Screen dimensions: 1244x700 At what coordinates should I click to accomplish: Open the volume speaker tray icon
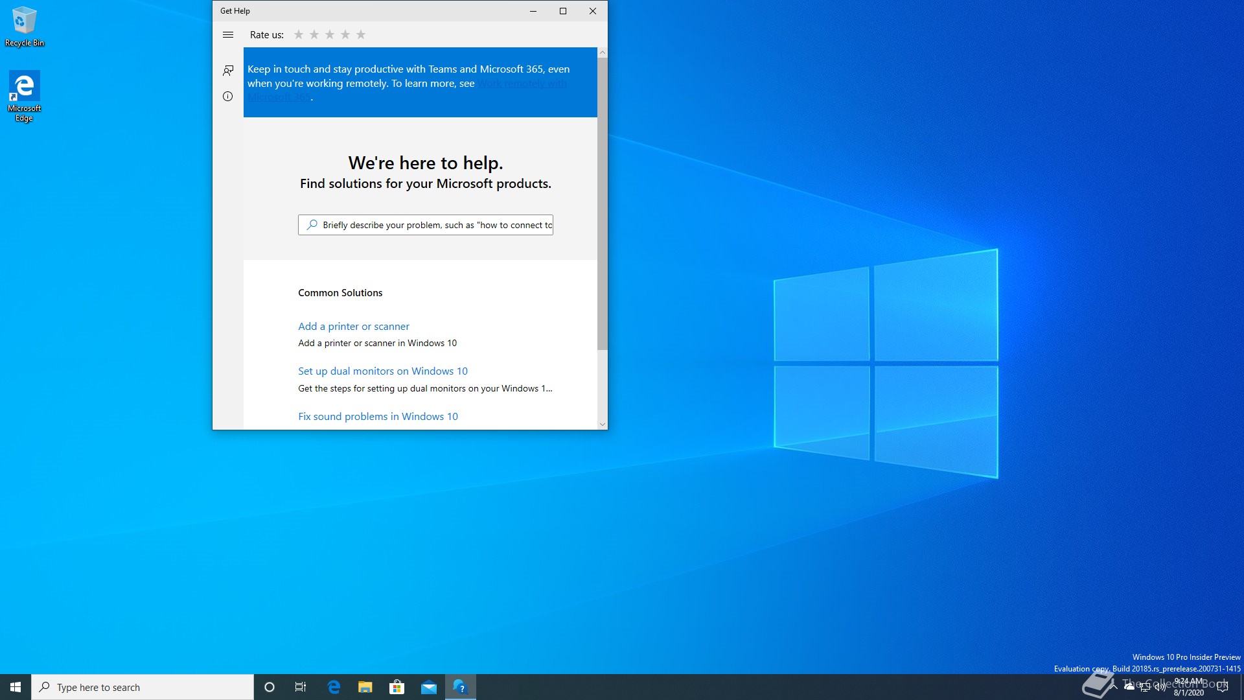[x=1160, y=687]
